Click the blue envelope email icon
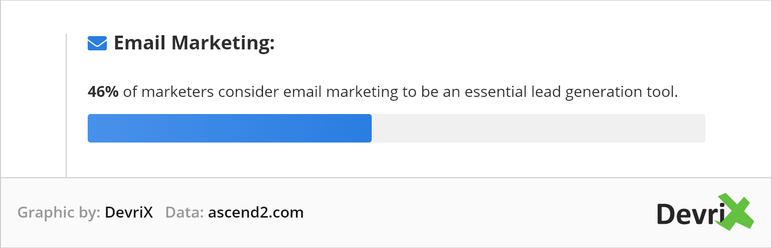 tap(97, 43)
